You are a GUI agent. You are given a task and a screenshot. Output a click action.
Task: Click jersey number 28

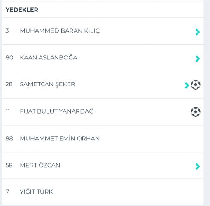(x=9, y=84)
